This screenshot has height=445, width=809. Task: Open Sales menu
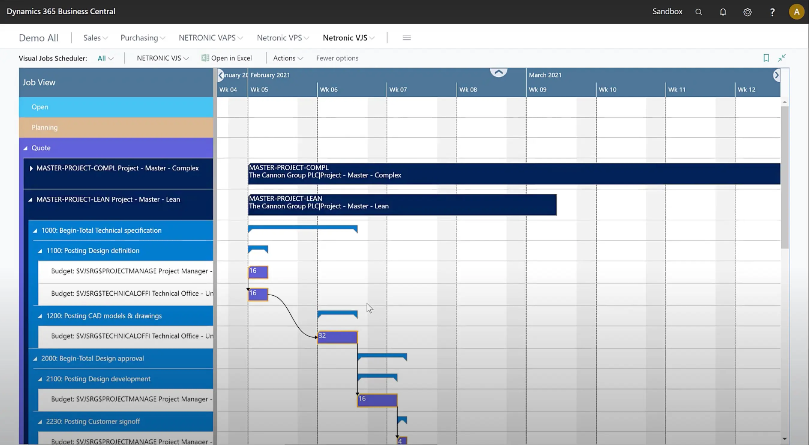coord(95,38)
